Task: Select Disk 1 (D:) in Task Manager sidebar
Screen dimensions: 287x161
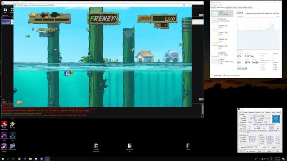Action: (222, 34)
